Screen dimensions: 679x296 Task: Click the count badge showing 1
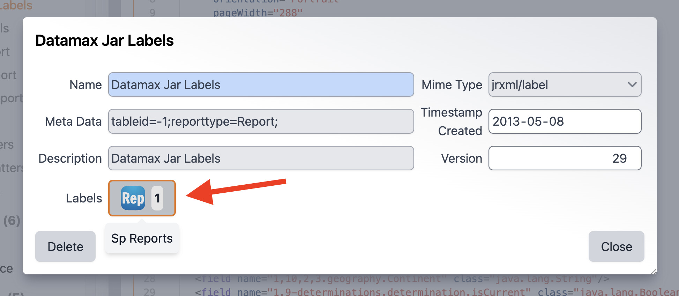tap(157, 198)
